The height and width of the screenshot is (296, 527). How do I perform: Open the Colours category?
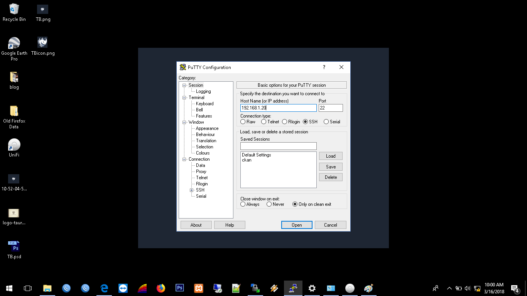(203, 153)
